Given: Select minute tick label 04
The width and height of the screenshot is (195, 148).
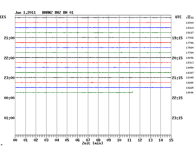Looking at the screenshot, I should tap(57, 140).
